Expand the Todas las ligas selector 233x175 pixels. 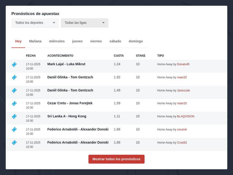point(84,23)
